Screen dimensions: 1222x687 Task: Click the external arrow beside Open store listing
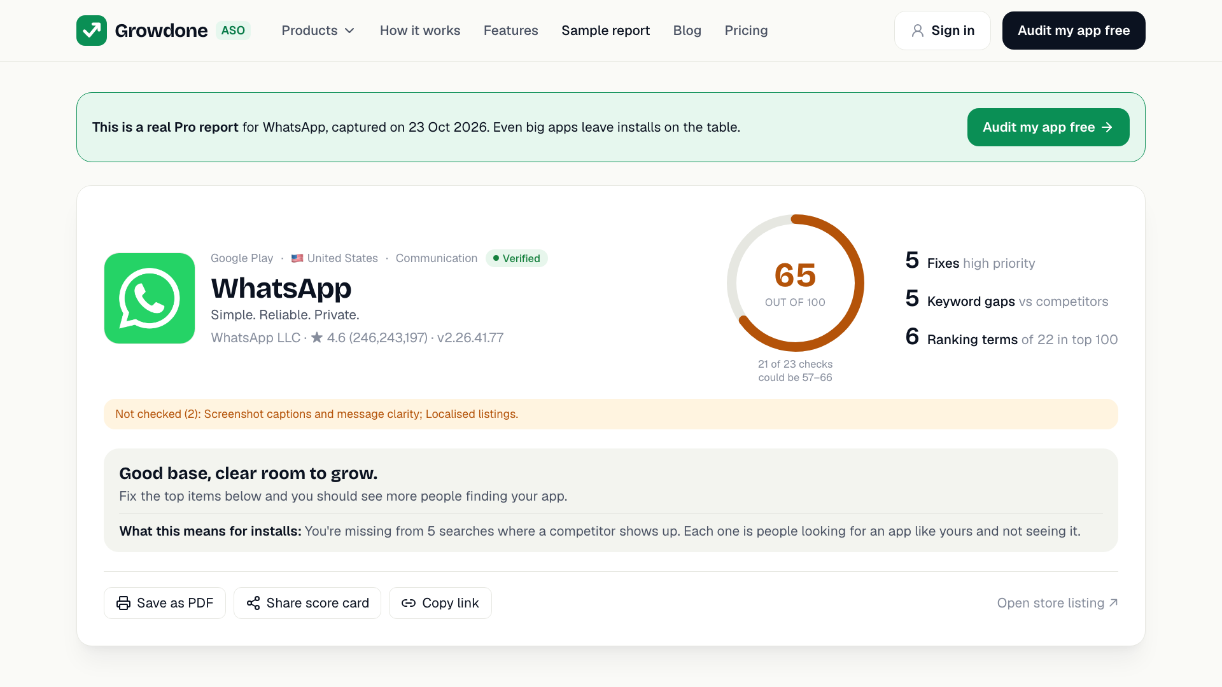coord(1113,602)
